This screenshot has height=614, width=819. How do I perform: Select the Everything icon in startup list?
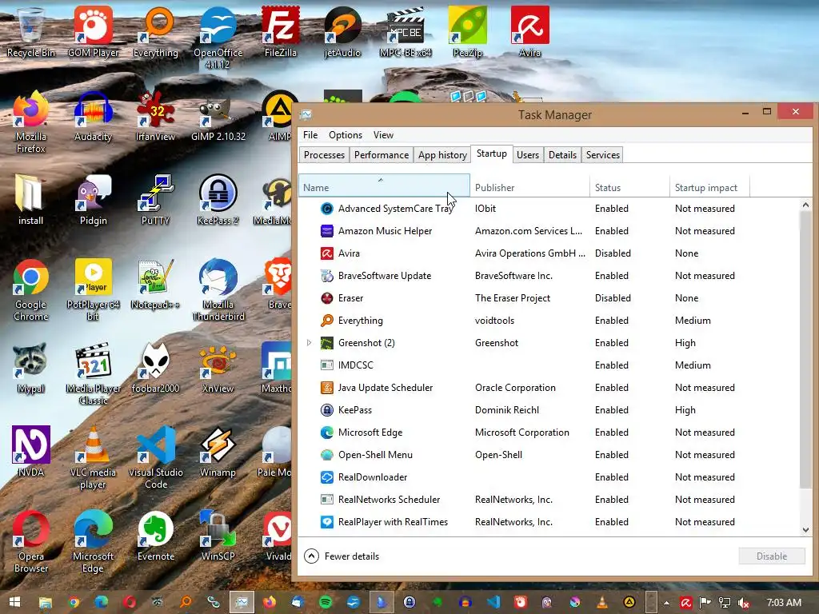click(327, 321)
